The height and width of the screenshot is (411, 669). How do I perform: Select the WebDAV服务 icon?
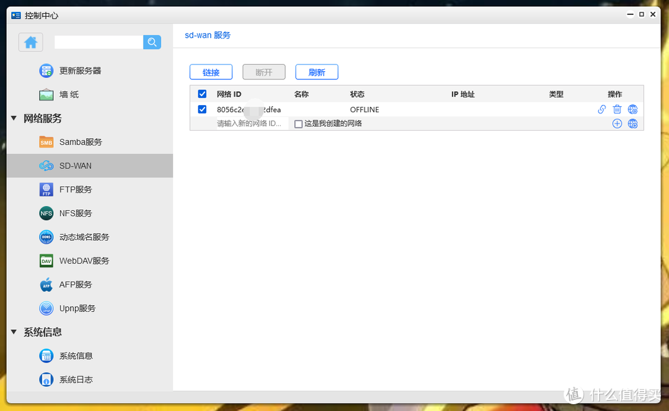tap(46, 261)
